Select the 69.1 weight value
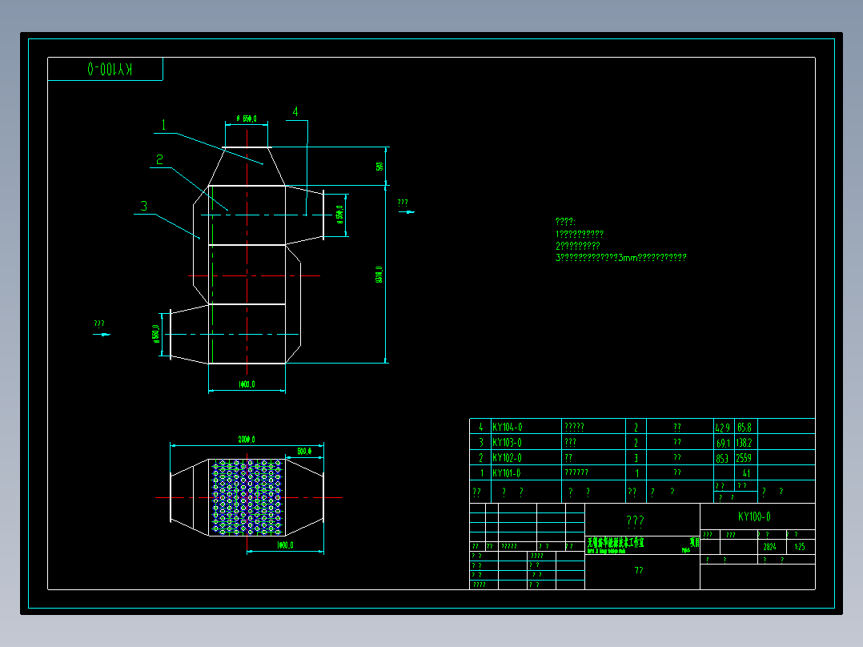863x647 pixels. 723,443
